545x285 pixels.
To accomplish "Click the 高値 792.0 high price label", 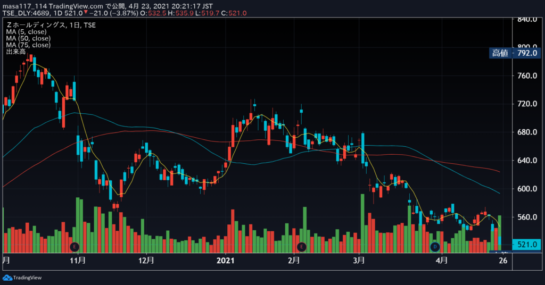I will (x=515, y=53).
